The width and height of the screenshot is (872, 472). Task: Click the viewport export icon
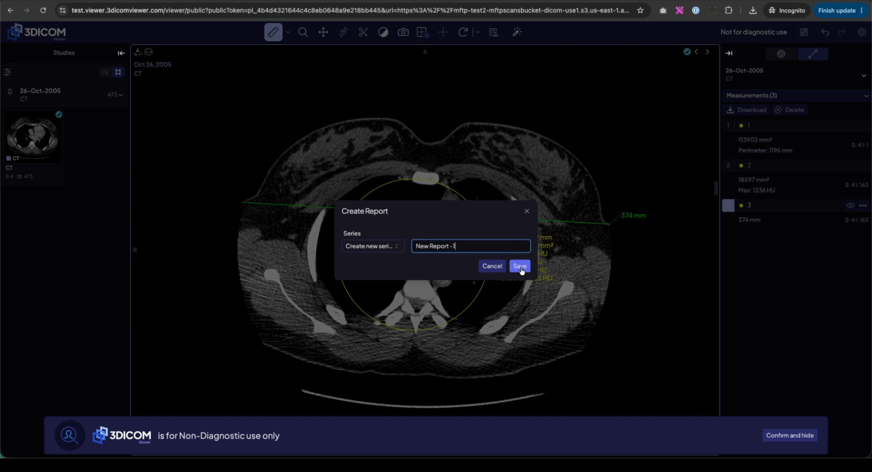(138, 52)
